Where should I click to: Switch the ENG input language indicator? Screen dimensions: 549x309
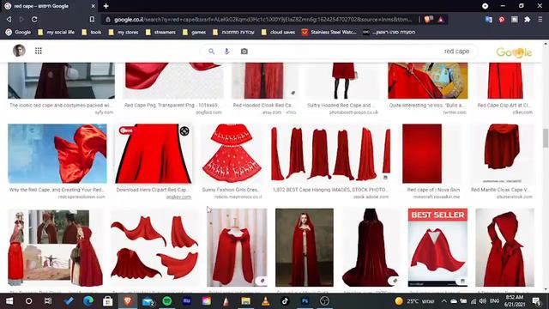[x=494, y=301]
